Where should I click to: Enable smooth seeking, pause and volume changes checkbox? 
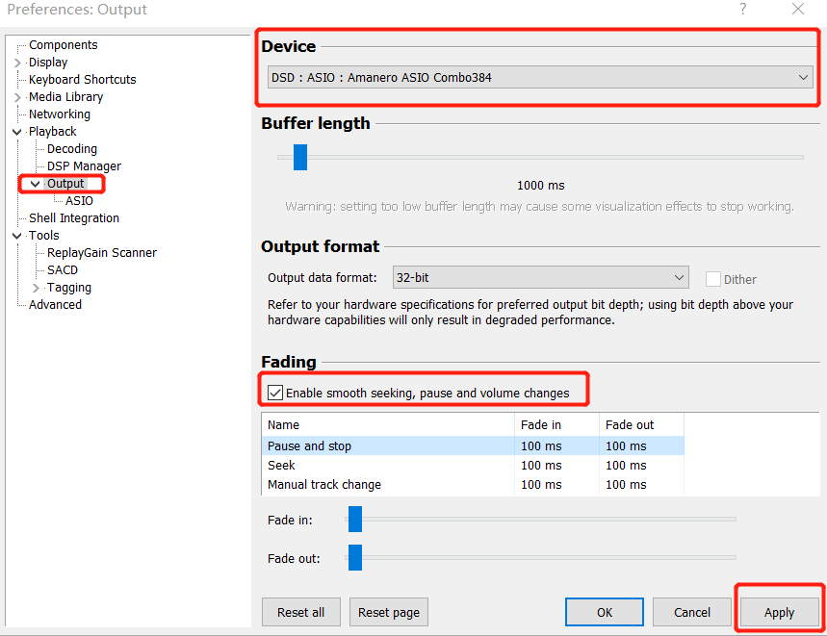[x=275, y=393]
